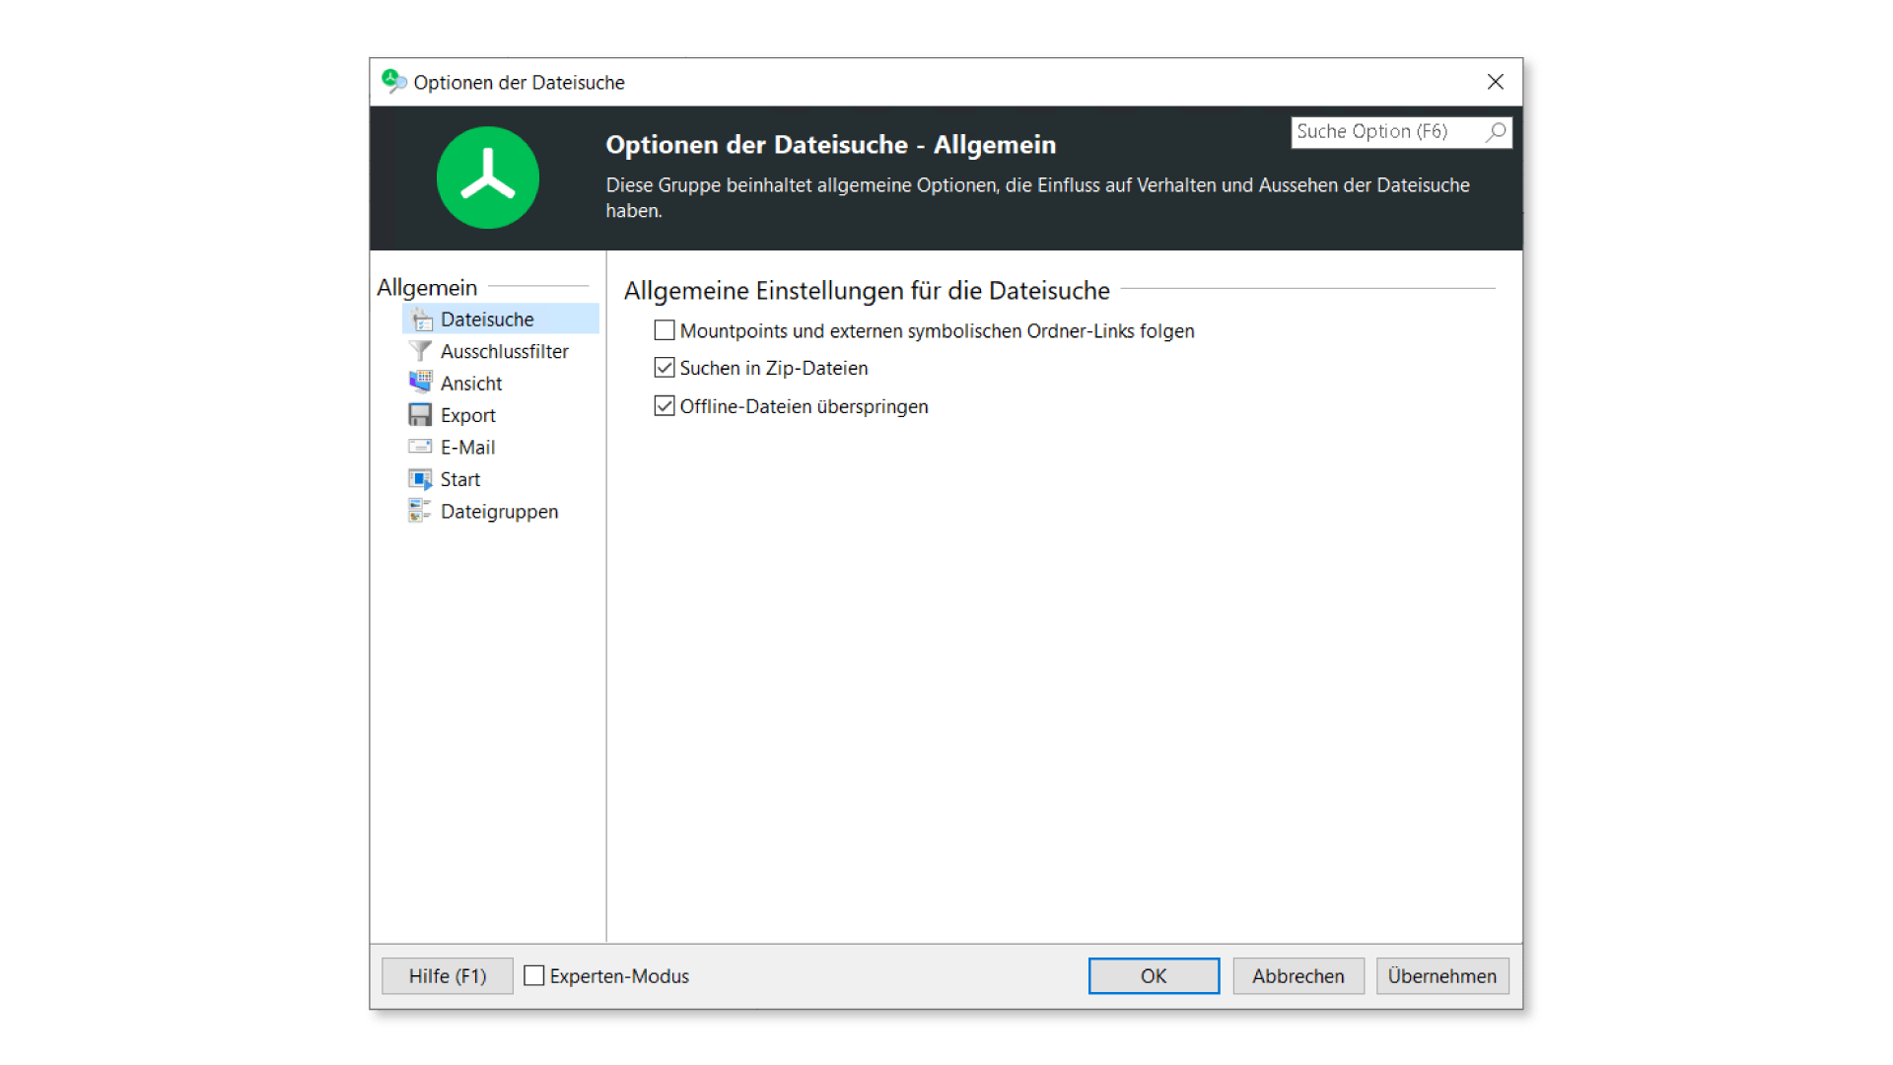This screenshot has width=1893, height=1065.
Task: Open the Start options page
Action: (459, 479)
